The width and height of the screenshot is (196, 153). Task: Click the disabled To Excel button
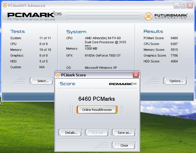pyautogui.click(x=97, y=133)
